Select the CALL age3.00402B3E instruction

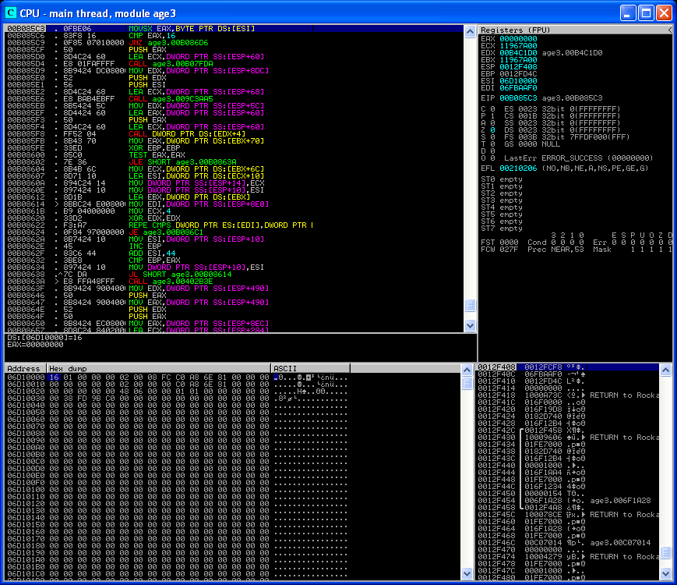tap(171, 281)
